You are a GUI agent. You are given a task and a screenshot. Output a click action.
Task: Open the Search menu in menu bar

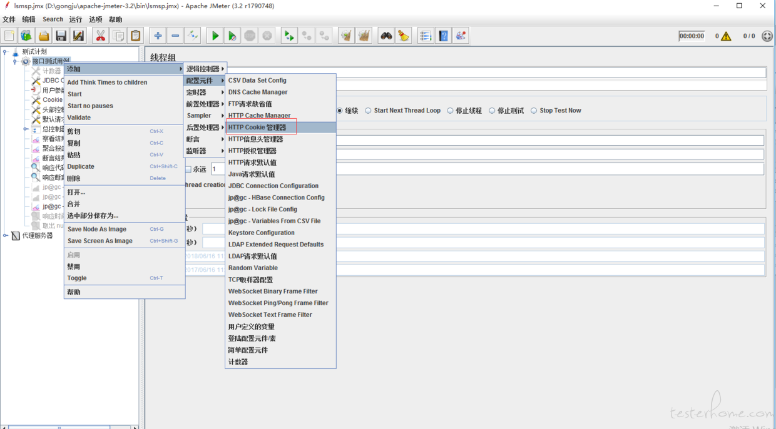click(x=53, y=19)
